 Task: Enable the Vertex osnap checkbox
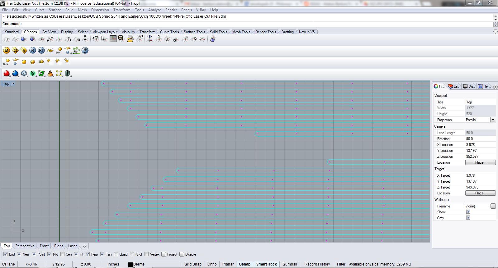[x=147, y=254]
